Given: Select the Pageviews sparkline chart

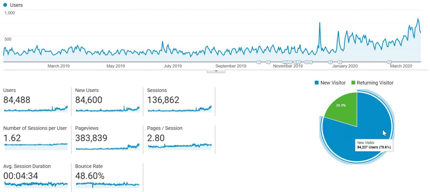Looking at the screenshot, I should 107,147.
